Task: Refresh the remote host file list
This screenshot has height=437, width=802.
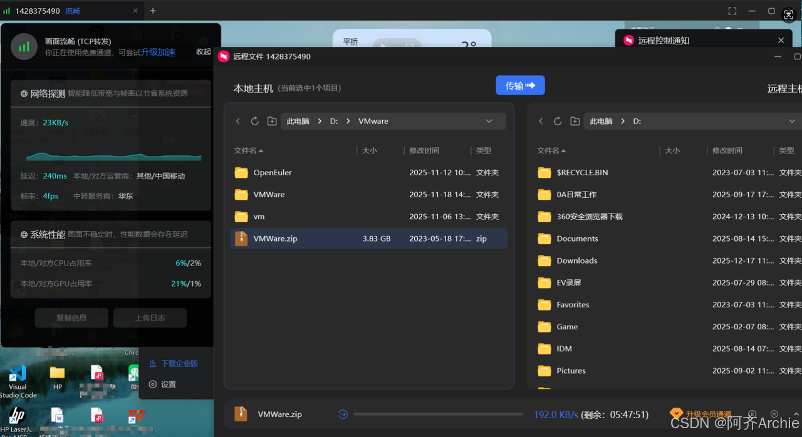Action: tap(558, 121)
